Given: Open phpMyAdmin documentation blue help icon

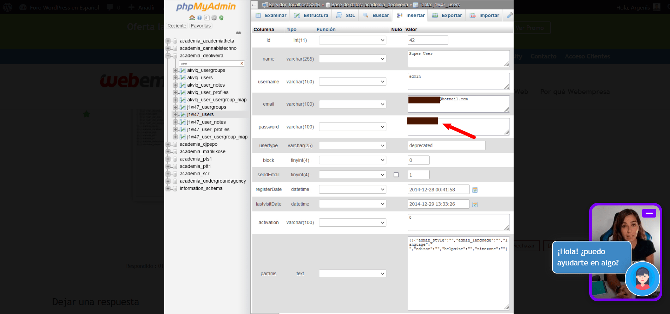Looking at the screenshot, I should [x=199, y=18].
